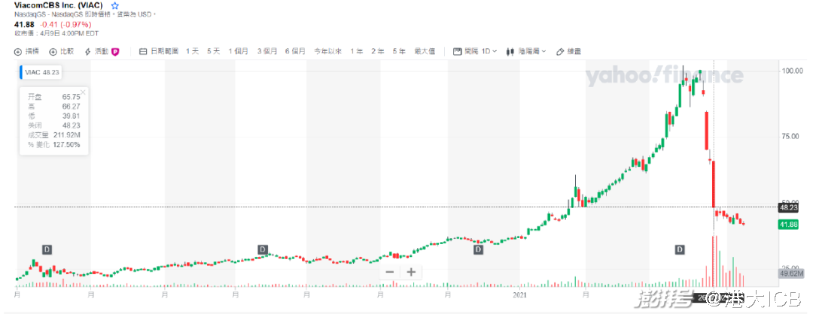Screen dimensions: 813x314
Task: Click the purple premium shield badge
Action: click(x=116, y=51)
